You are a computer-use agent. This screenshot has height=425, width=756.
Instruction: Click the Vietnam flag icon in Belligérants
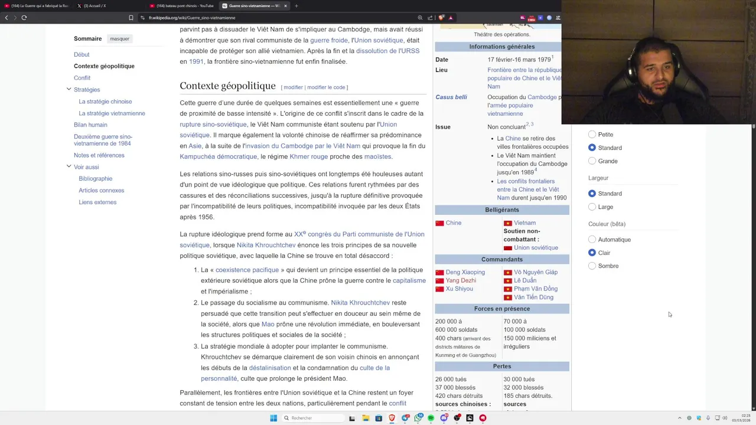pos(507,223)
